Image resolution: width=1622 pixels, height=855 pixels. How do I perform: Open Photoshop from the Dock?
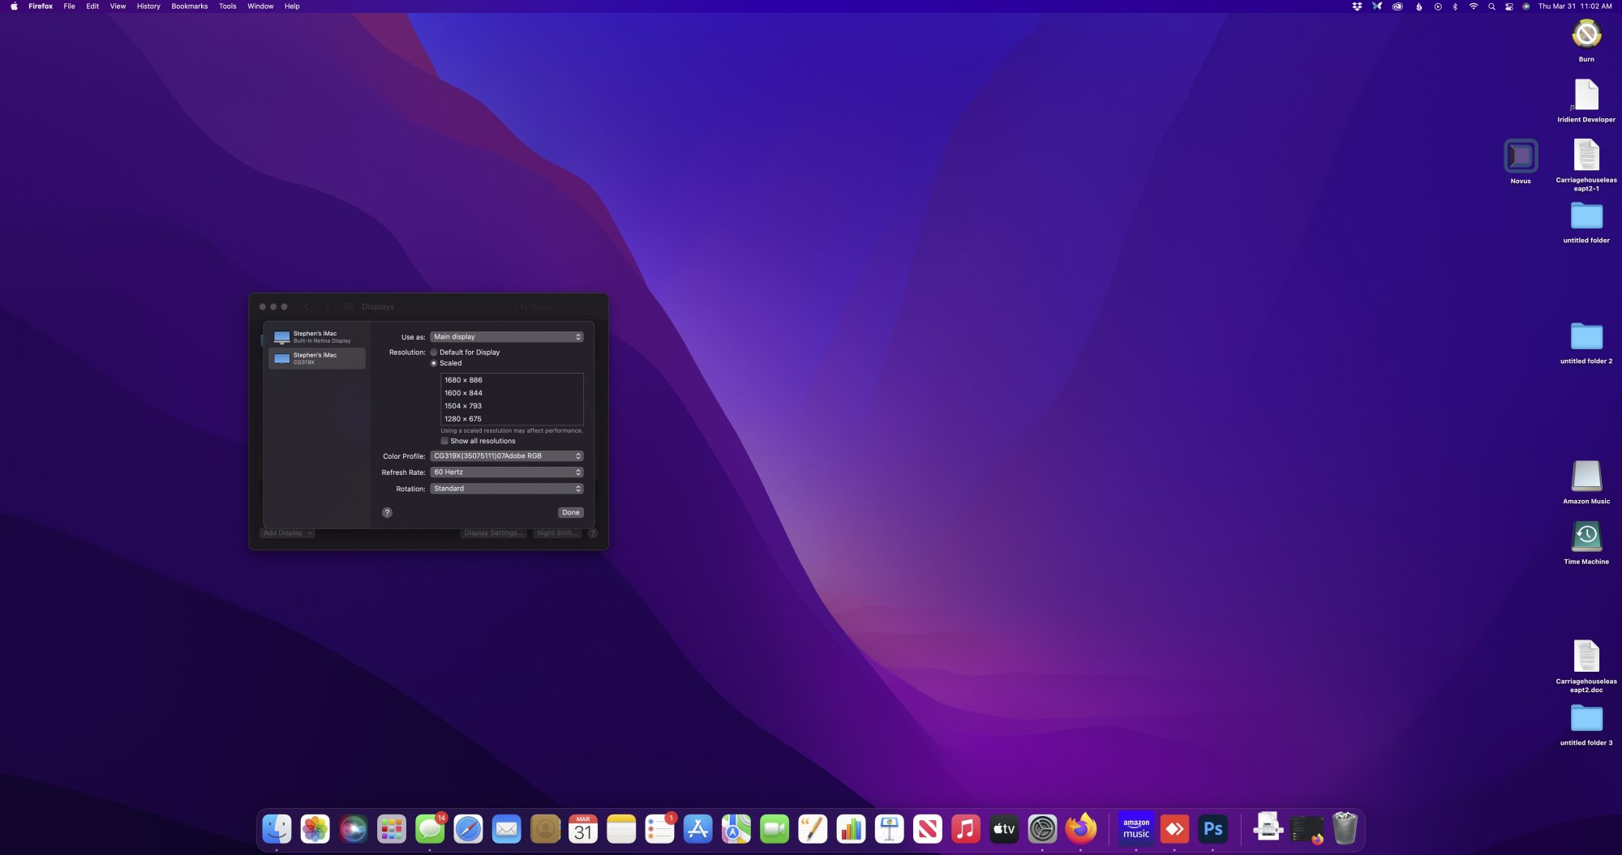tap(1212, 828)
